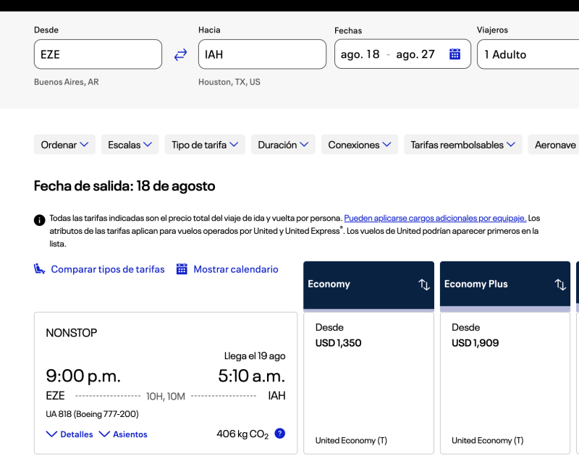Expand the Asientos seat view
Viewport: 579px width, 459px height.
[123, 434]
